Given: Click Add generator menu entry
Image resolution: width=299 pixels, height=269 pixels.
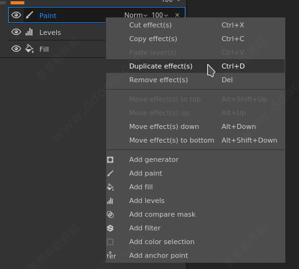Looking at the screenshot, I should [x=195, y=159].
